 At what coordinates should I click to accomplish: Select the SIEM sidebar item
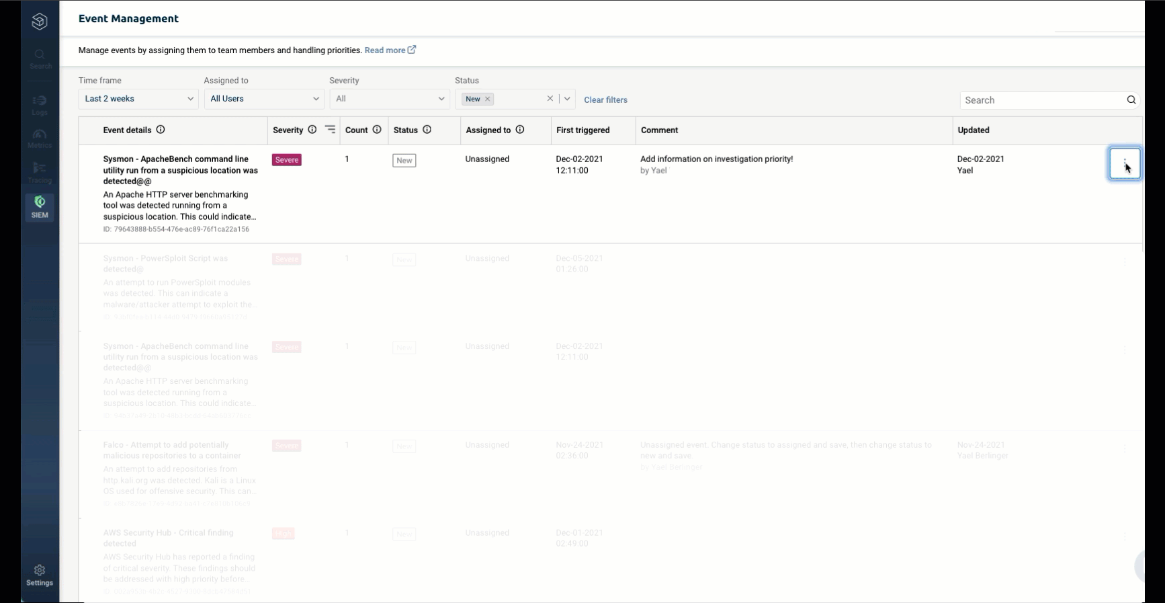tap(40, 207)
